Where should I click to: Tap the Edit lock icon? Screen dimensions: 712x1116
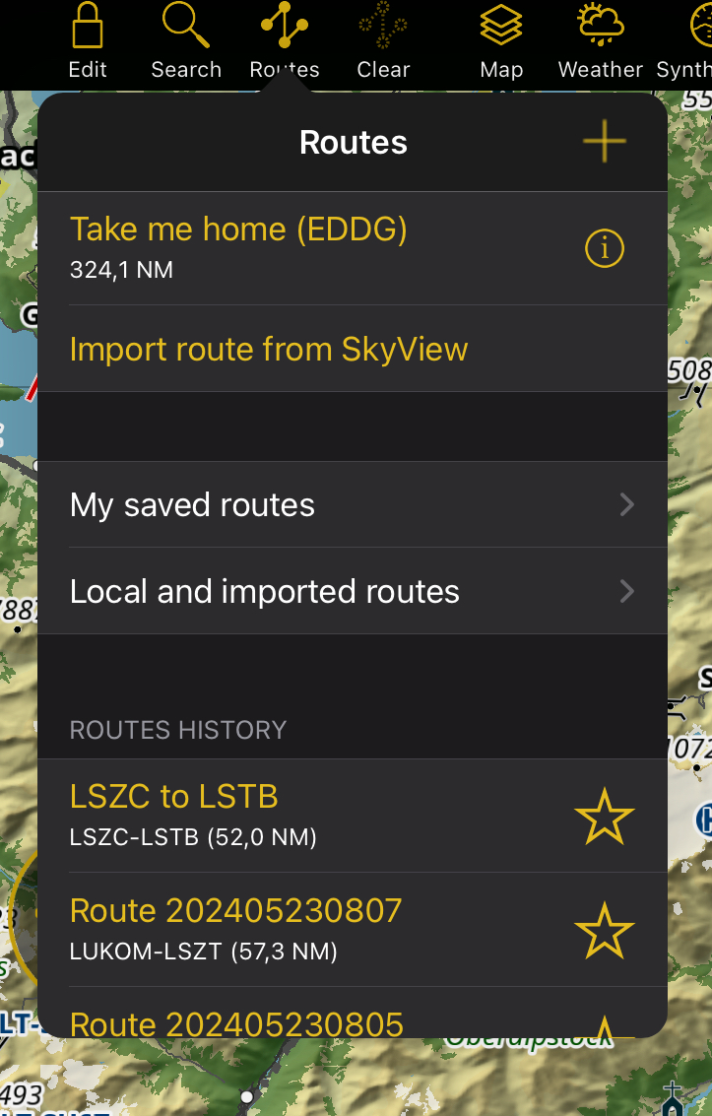tap(88, 27)
